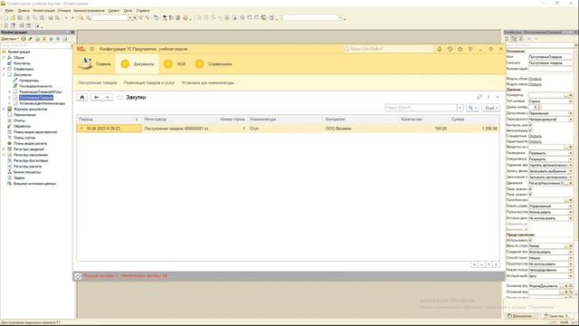The image size is (579, 326).
Task: Toggle second Прив. режим checkbox in Properties
Action: click(x=530, y=194)
